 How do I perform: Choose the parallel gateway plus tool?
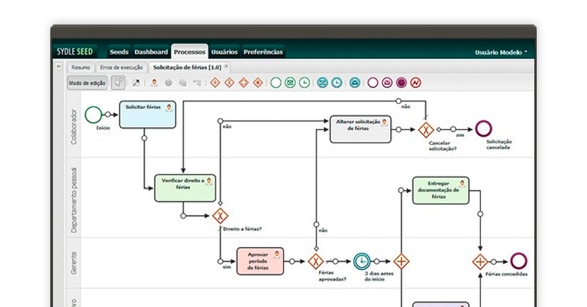pos(215,82)
